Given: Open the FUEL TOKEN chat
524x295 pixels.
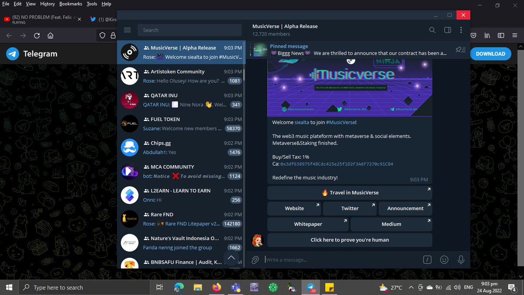Looking at the screenshot, I should click(181, 124).
